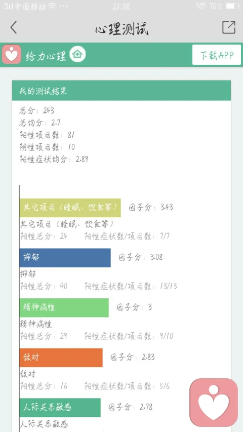Tap 阳性症状均分: 2.89 line
The width and height of the screenshot is (243, 432).
54,159
